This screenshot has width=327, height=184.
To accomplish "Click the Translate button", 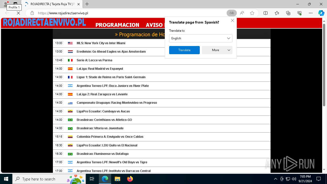I will tap(184, 50).
